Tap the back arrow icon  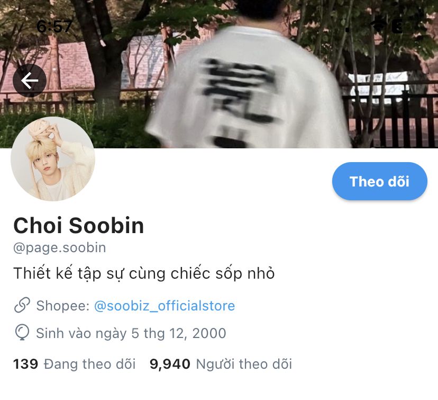click(x=29, y=81)
